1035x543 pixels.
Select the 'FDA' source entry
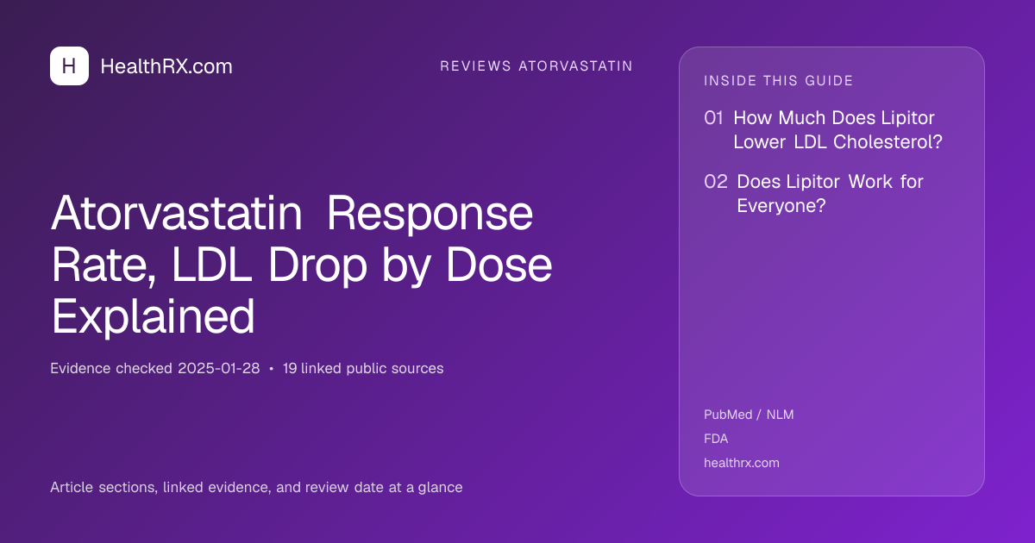716,439
